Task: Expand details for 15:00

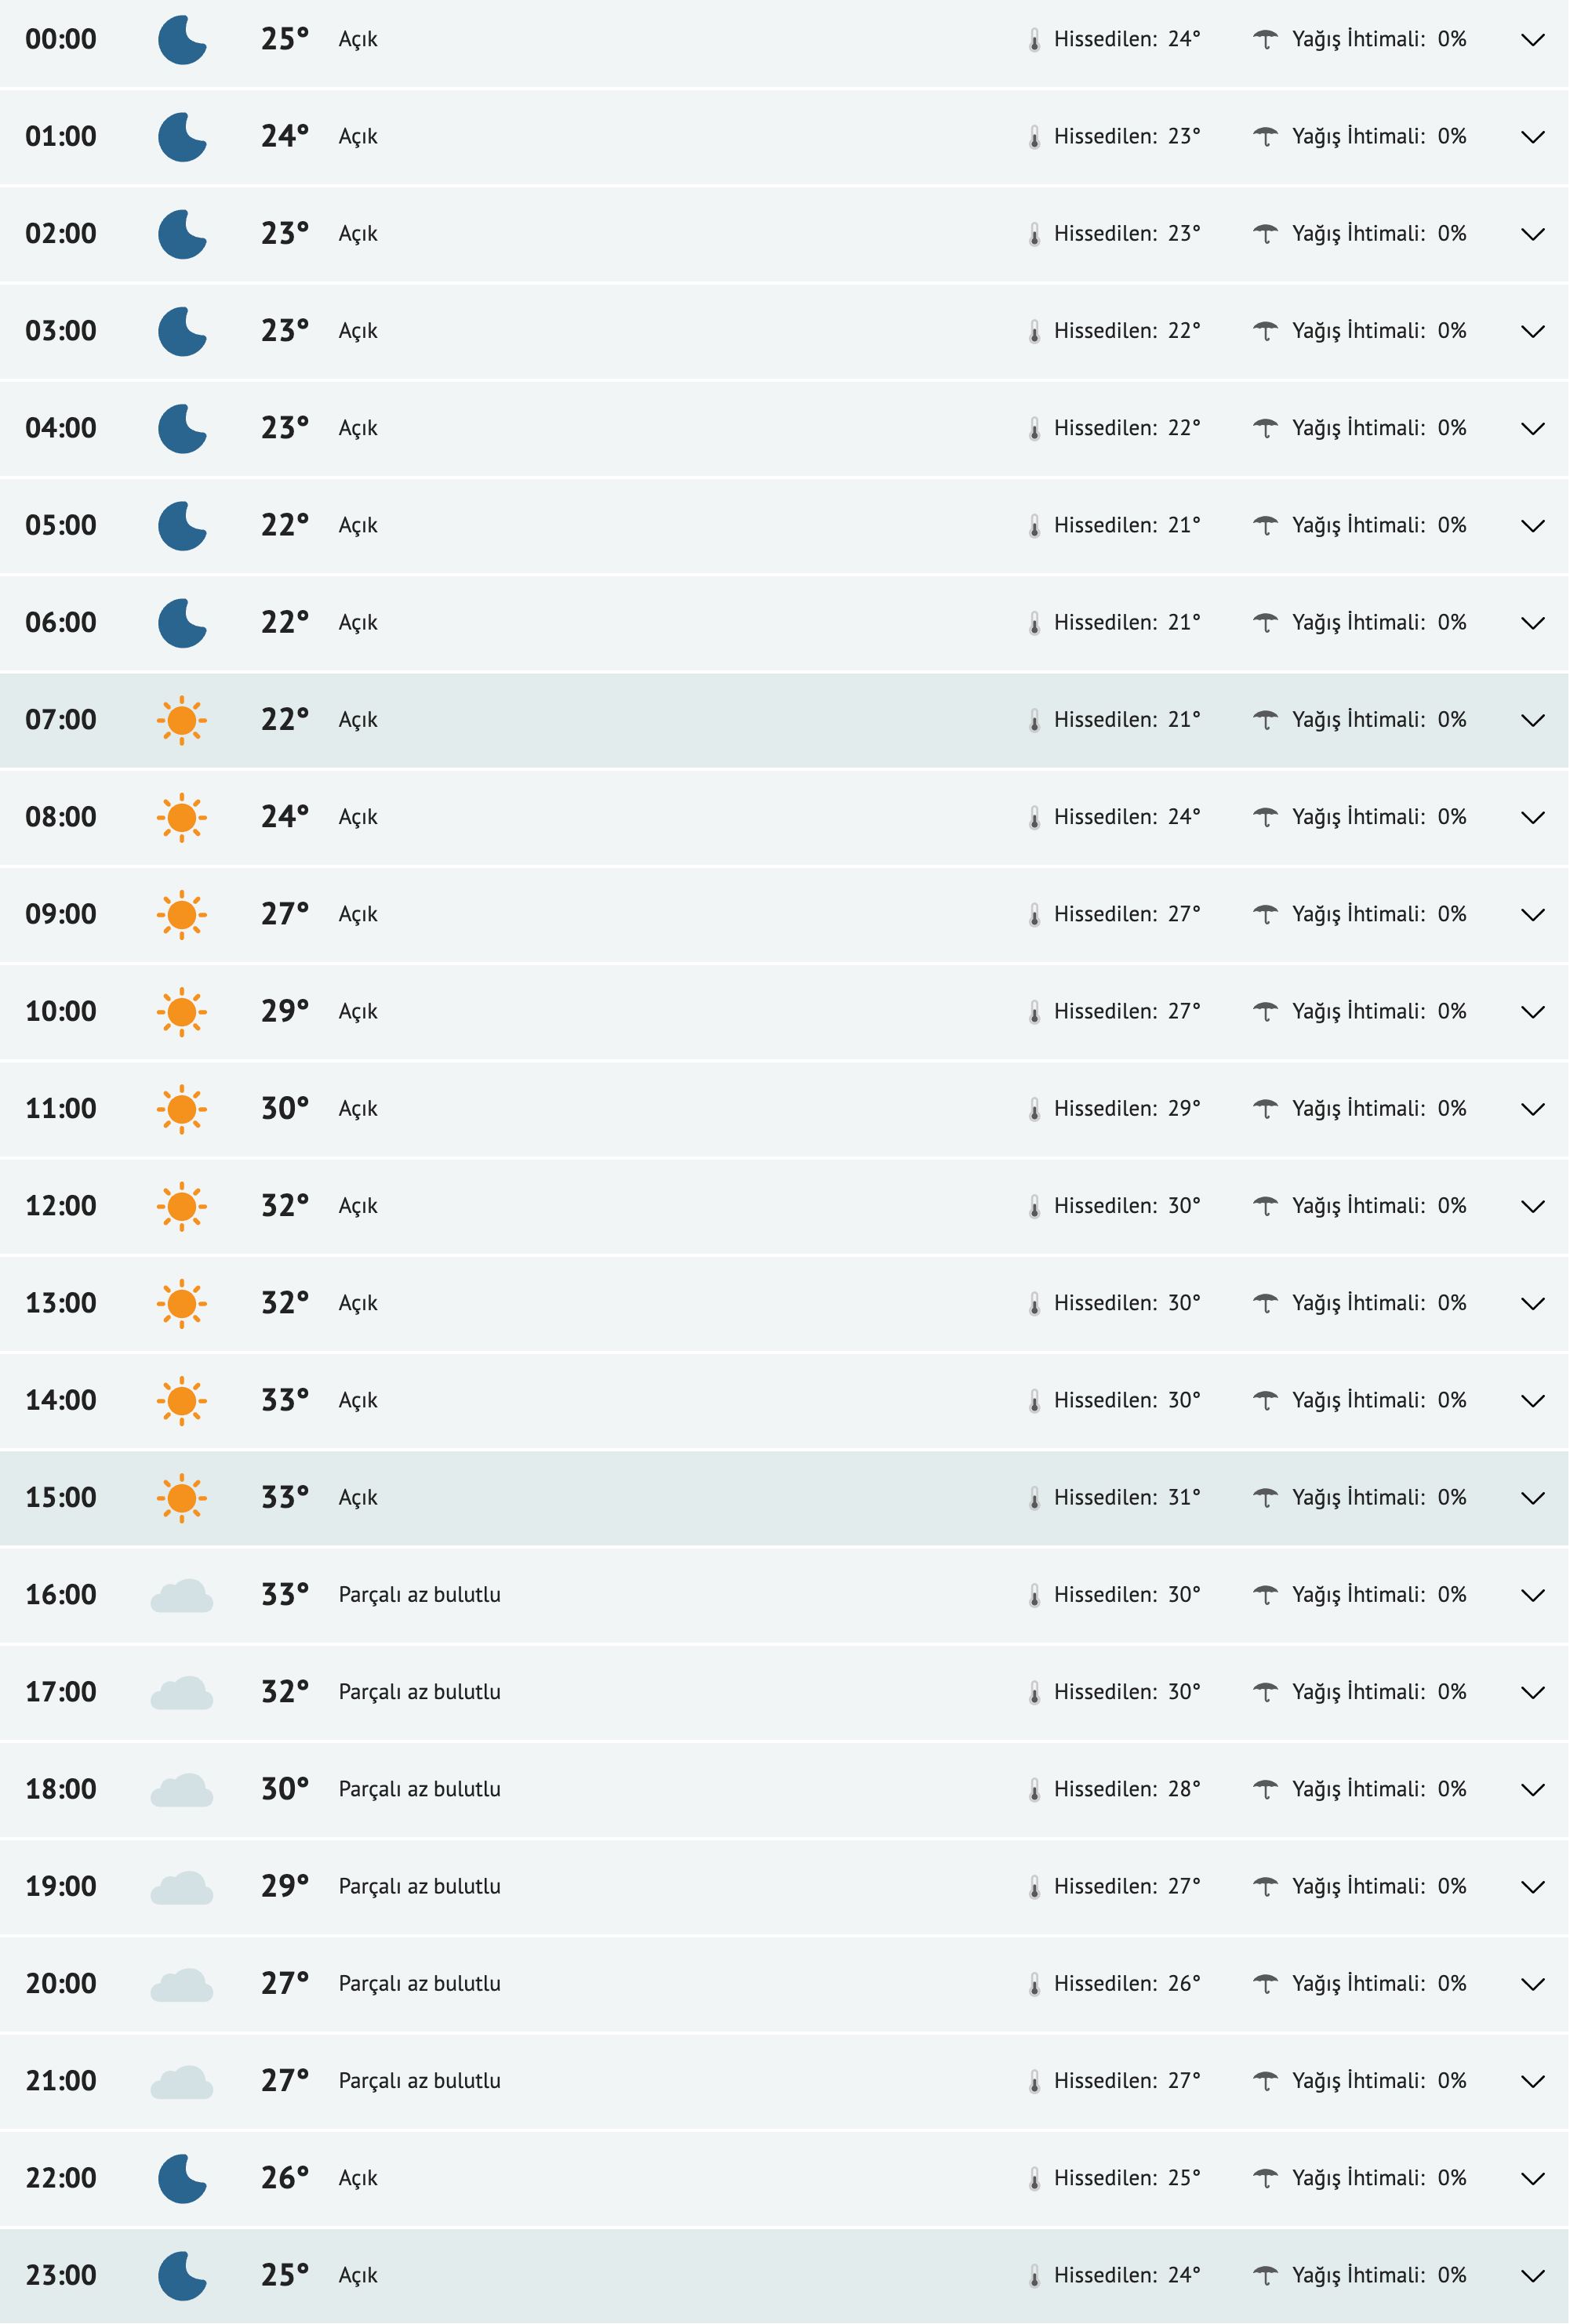Action: pyautogui.click(x=1532, y=1498)
